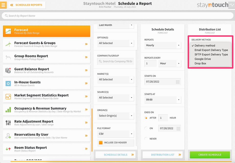Select the Ends On Never radio button
This screenshot has width=235, height=163.
[146, 139]
